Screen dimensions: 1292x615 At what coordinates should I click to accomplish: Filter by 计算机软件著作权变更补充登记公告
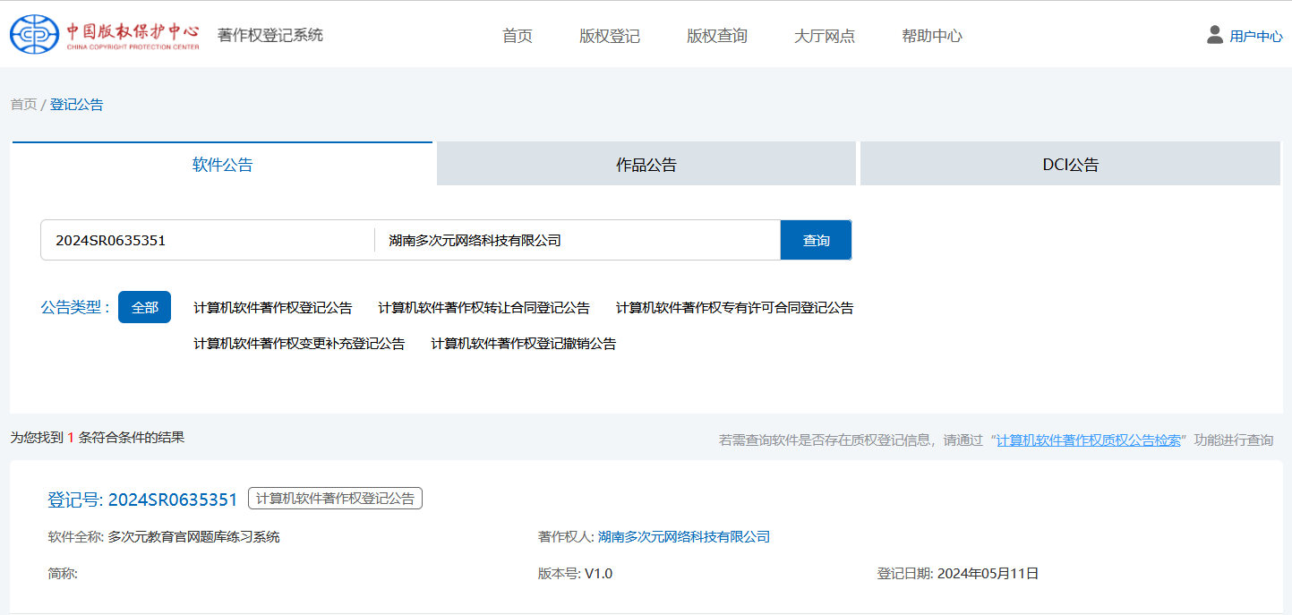(x=299, y=344)
